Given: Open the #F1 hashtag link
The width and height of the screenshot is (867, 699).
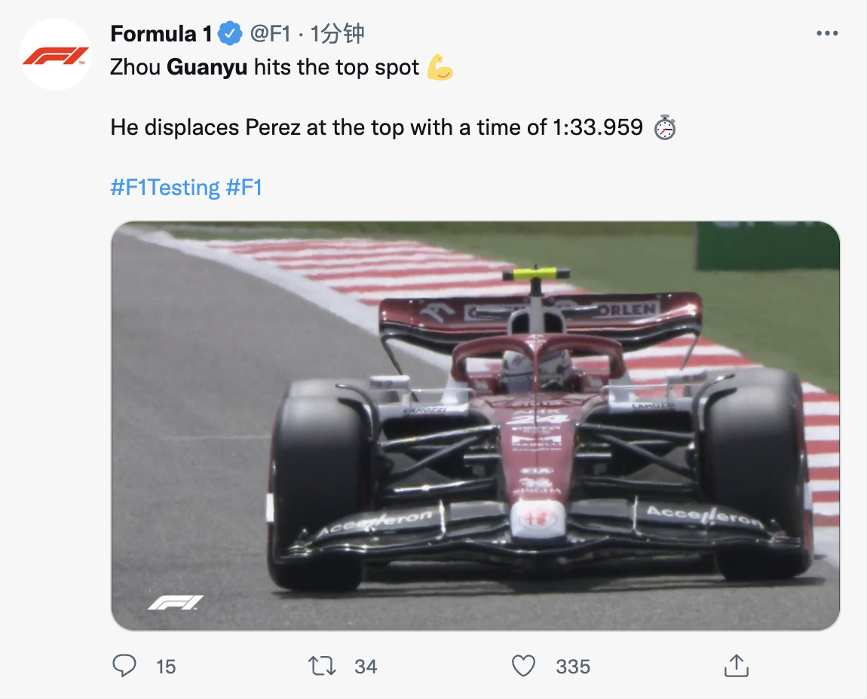Looking at the screenshot, I should pos(244,188).
